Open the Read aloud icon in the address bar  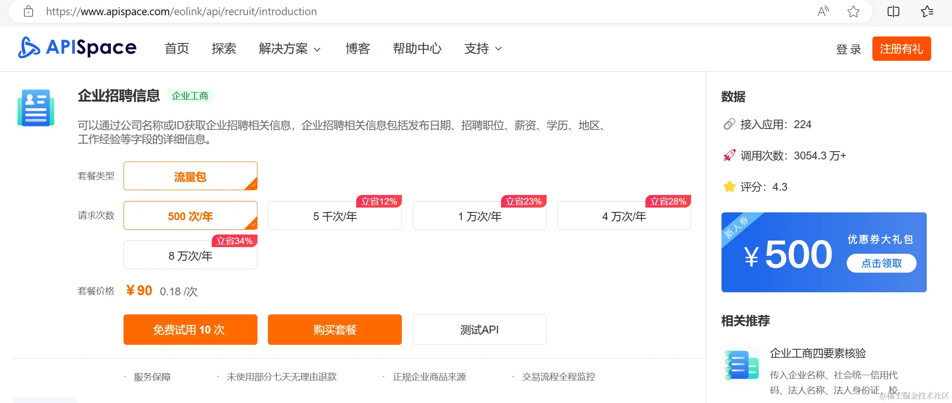(x=823, y=11)
